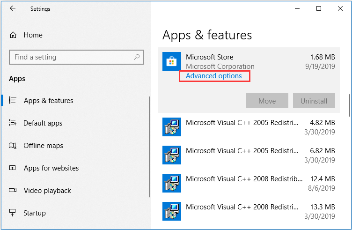Viewport: 352px width, 230px height.
Task: Click the Microsoft Store app icon
Action: (172, 61)
